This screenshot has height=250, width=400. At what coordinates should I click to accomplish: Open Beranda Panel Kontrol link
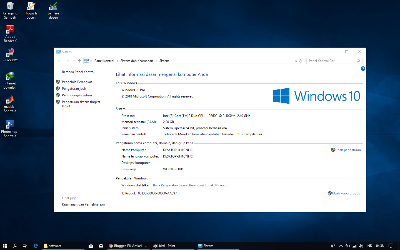coord(78,72)
